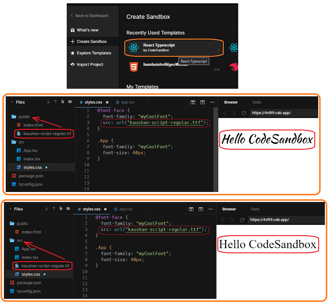Open App.tsx in top file tree
330x304 pixels.
(27, 150)
